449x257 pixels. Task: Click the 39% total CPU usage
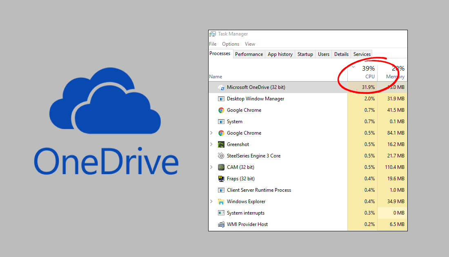tap(368, 69)
